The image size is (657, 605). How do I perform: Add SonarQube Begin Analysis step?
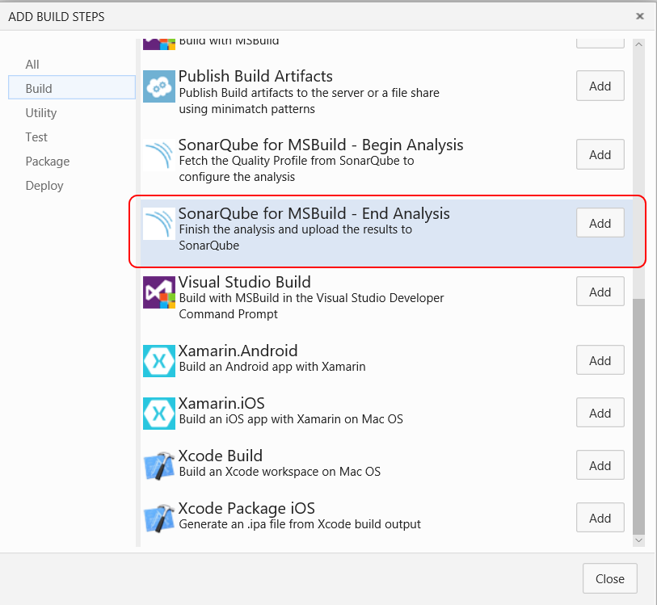point(600,154)
